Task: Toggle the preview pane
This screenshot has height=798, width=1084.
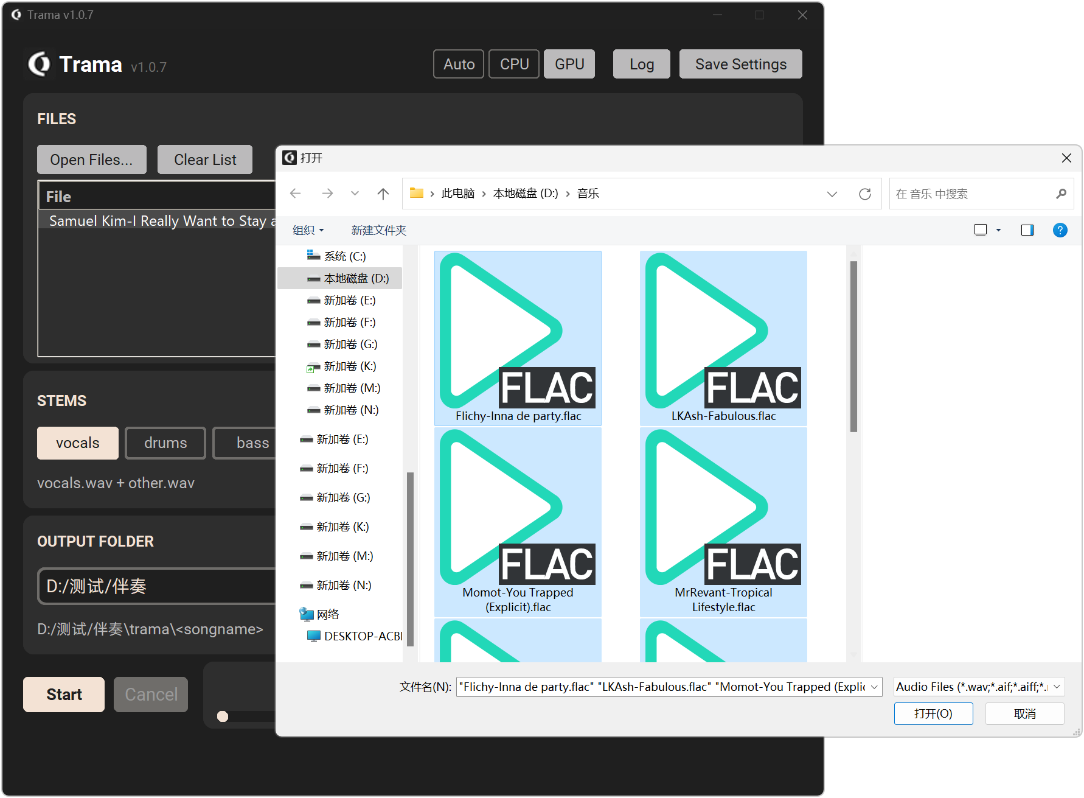Action: click(1027, 230)
